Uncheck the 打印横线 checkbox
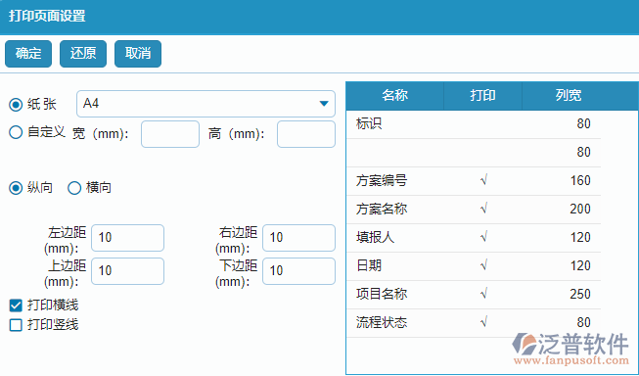 pos(16,305)
